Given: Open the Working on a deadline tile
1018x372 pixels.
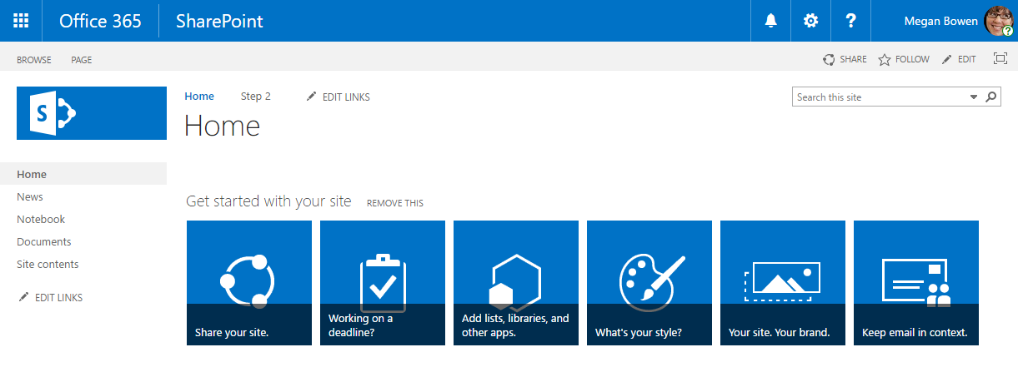Looking at the screenshot, I should 383,283.
